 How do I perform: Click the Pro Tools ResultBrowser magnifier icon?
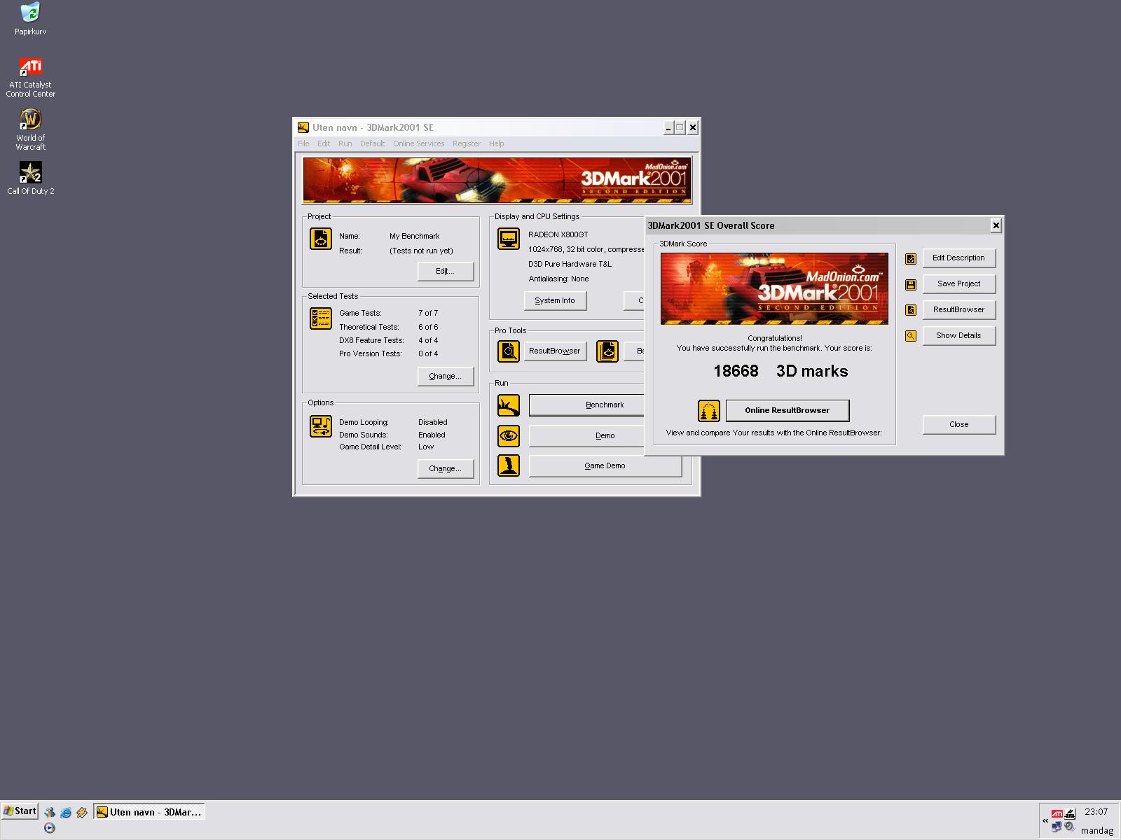pyautogui.click(x=509, y=351)
